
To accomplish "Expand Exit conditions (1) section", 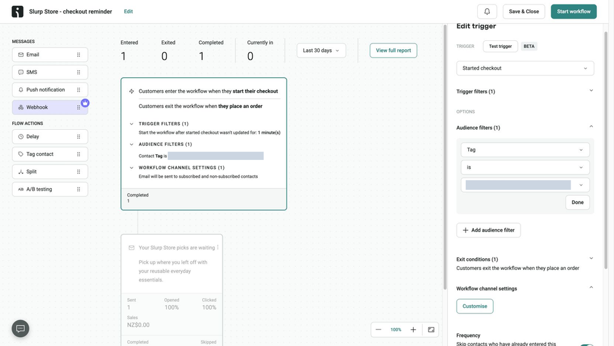I will [525, 259].
